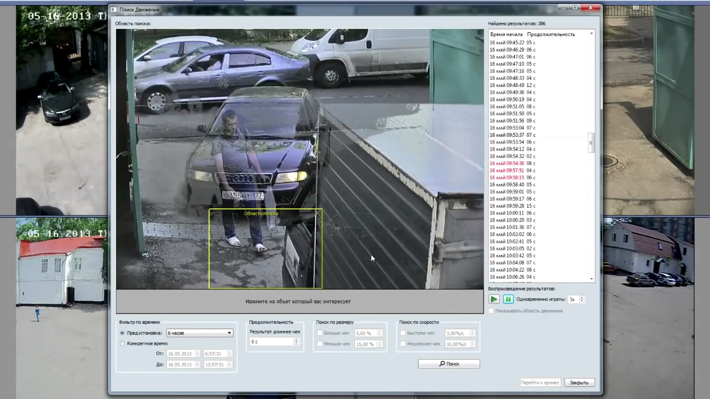Viewport: 710px width, 399px height.
Task: Enable the Больше чем checkbox
Action: pos(319,333)
